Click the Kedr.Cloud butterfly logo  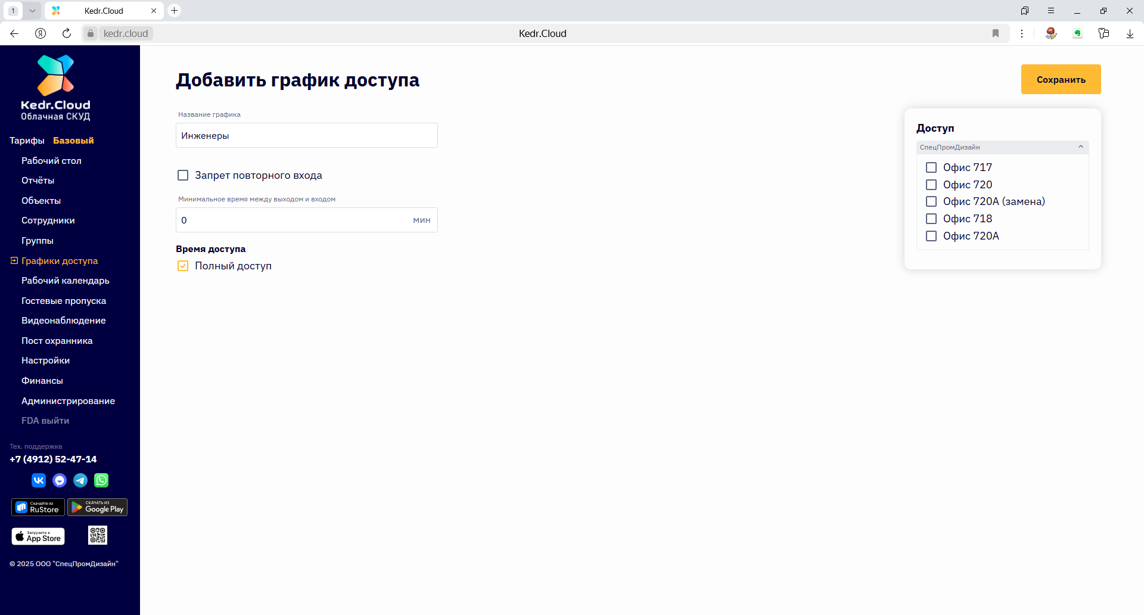[55, 75]
